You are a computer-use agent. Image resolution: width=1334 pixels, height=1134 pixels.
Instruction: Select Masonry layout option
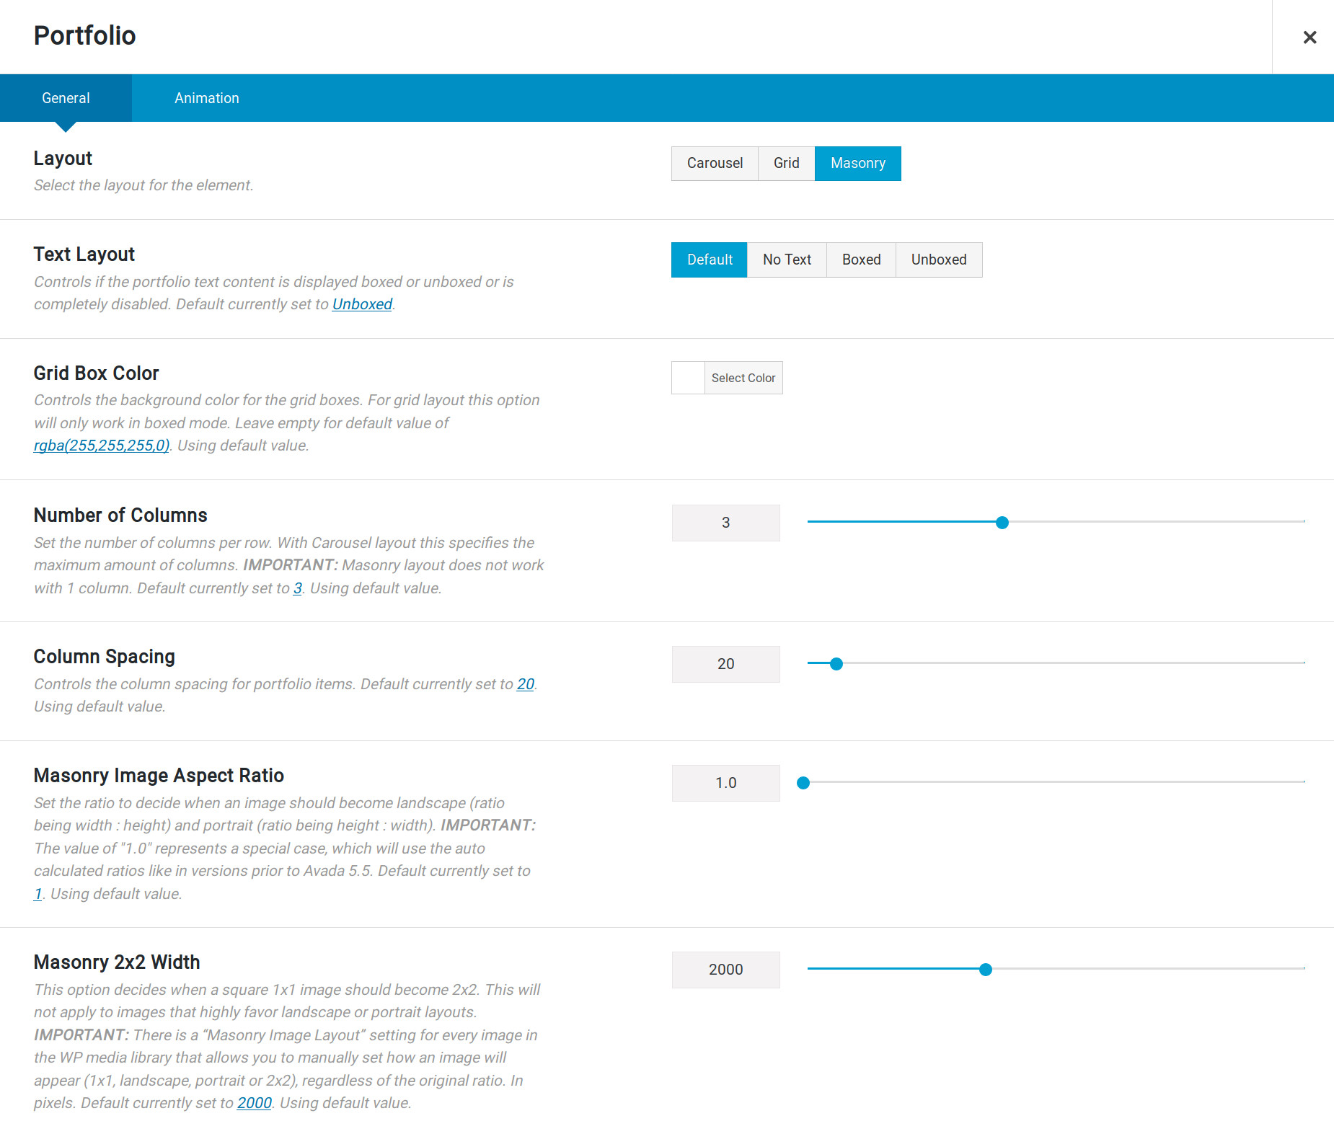click(x=858, y=164)
